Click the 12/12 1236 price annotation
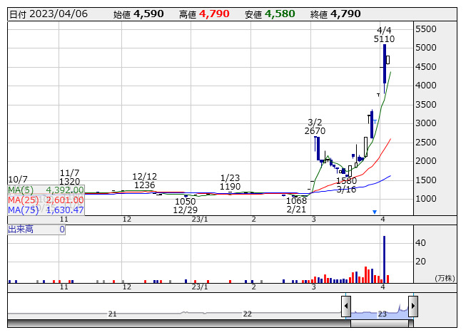 [144, 181]
